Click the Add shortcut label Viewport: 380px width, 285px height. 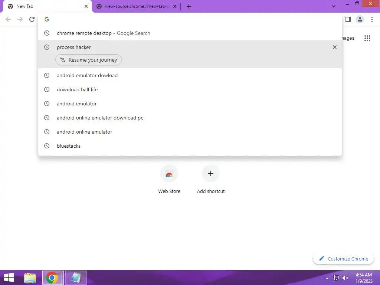(211, 191)
